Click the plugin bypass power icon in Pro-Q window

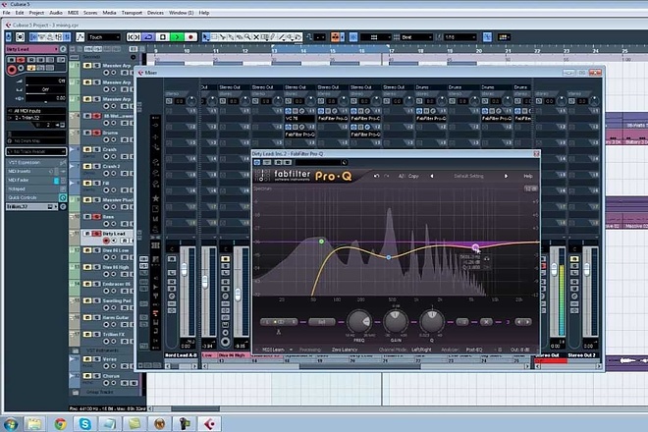257,163
